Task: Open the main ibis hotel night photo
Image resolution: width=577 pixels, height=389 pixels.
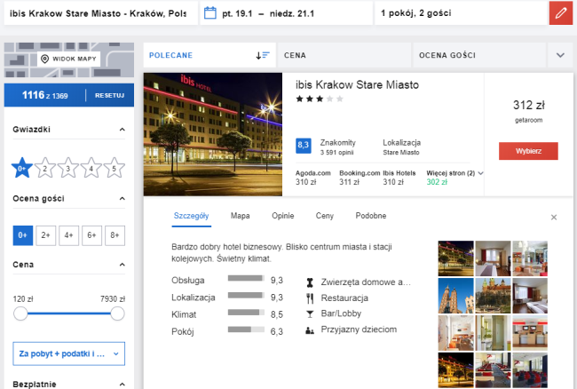Action: pos(213,134)
